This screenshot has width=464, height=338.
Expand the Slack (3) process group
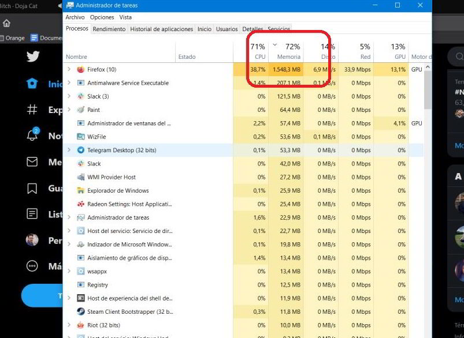(69, 97)
